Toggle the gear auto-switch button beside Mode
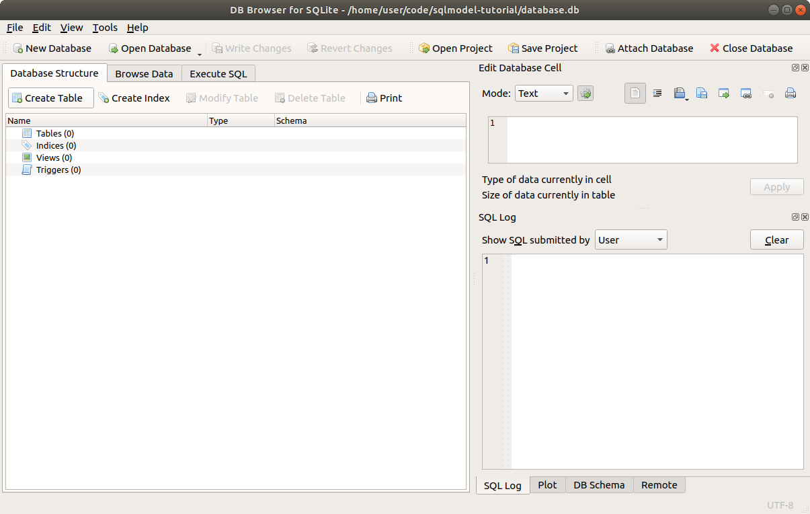Screen dimensions: 810x514 (585, 94)
